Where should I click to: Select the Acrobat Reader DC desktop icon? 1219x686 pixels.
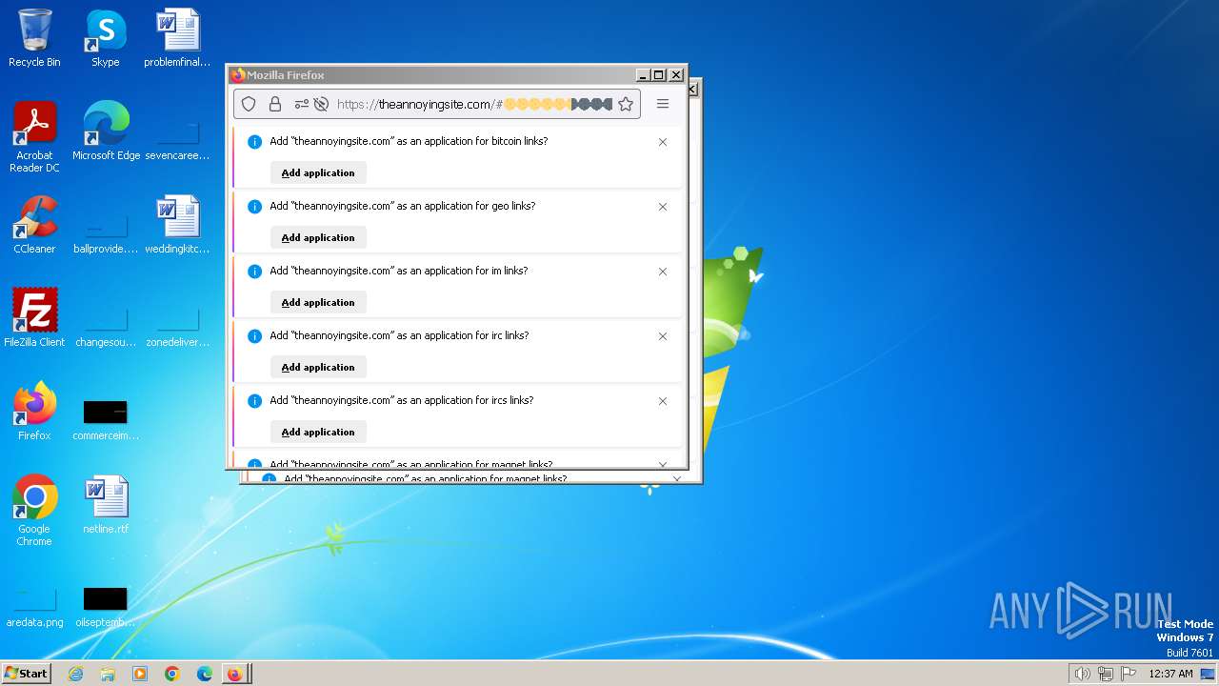(x=34, y=137)
